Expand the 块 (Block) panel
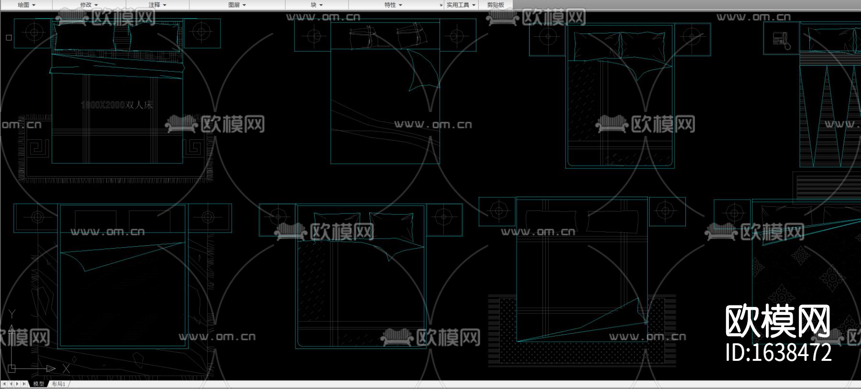The height and width of the screenshot is (389, 861). (316, 5)
